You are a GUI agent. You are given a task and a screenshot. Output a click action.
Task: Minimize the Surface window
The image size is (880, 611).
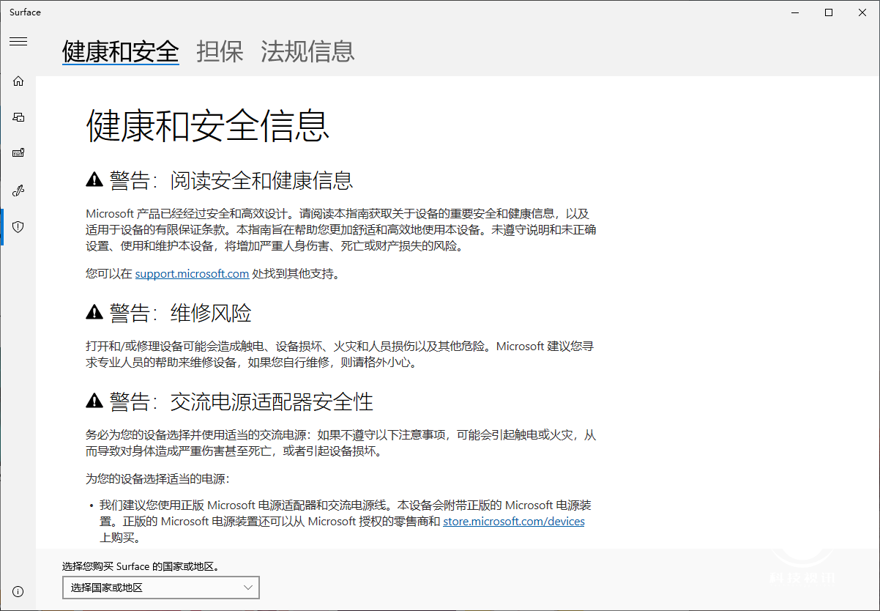[795, 12]
